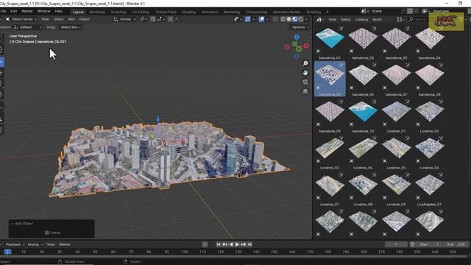Open the Object Mode dropdown
The image size is (471, 265).
[x=21, y=19]
